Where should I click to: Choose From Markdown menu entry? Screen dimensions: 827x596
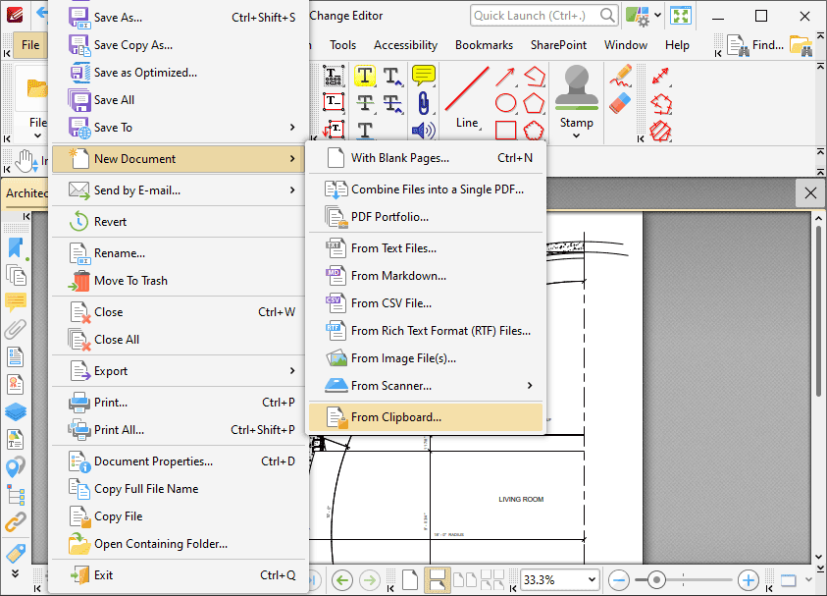click(x=426, y=276)
